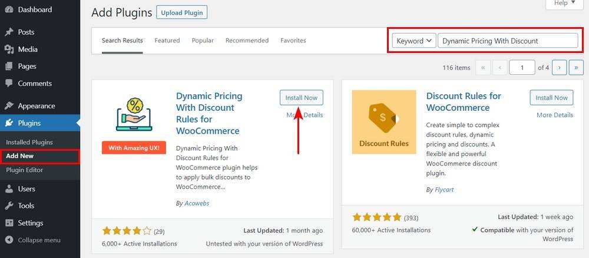Screen dimensions: 589x258
Task: Click the Settings sliders icon
Action: click(x=9, y=223)
